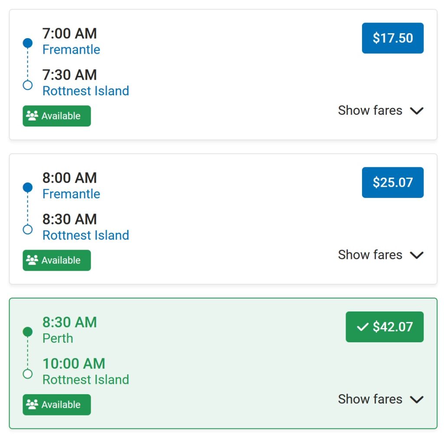Expand Show fares for 8:00 AM ferry

tap(370, 255)
